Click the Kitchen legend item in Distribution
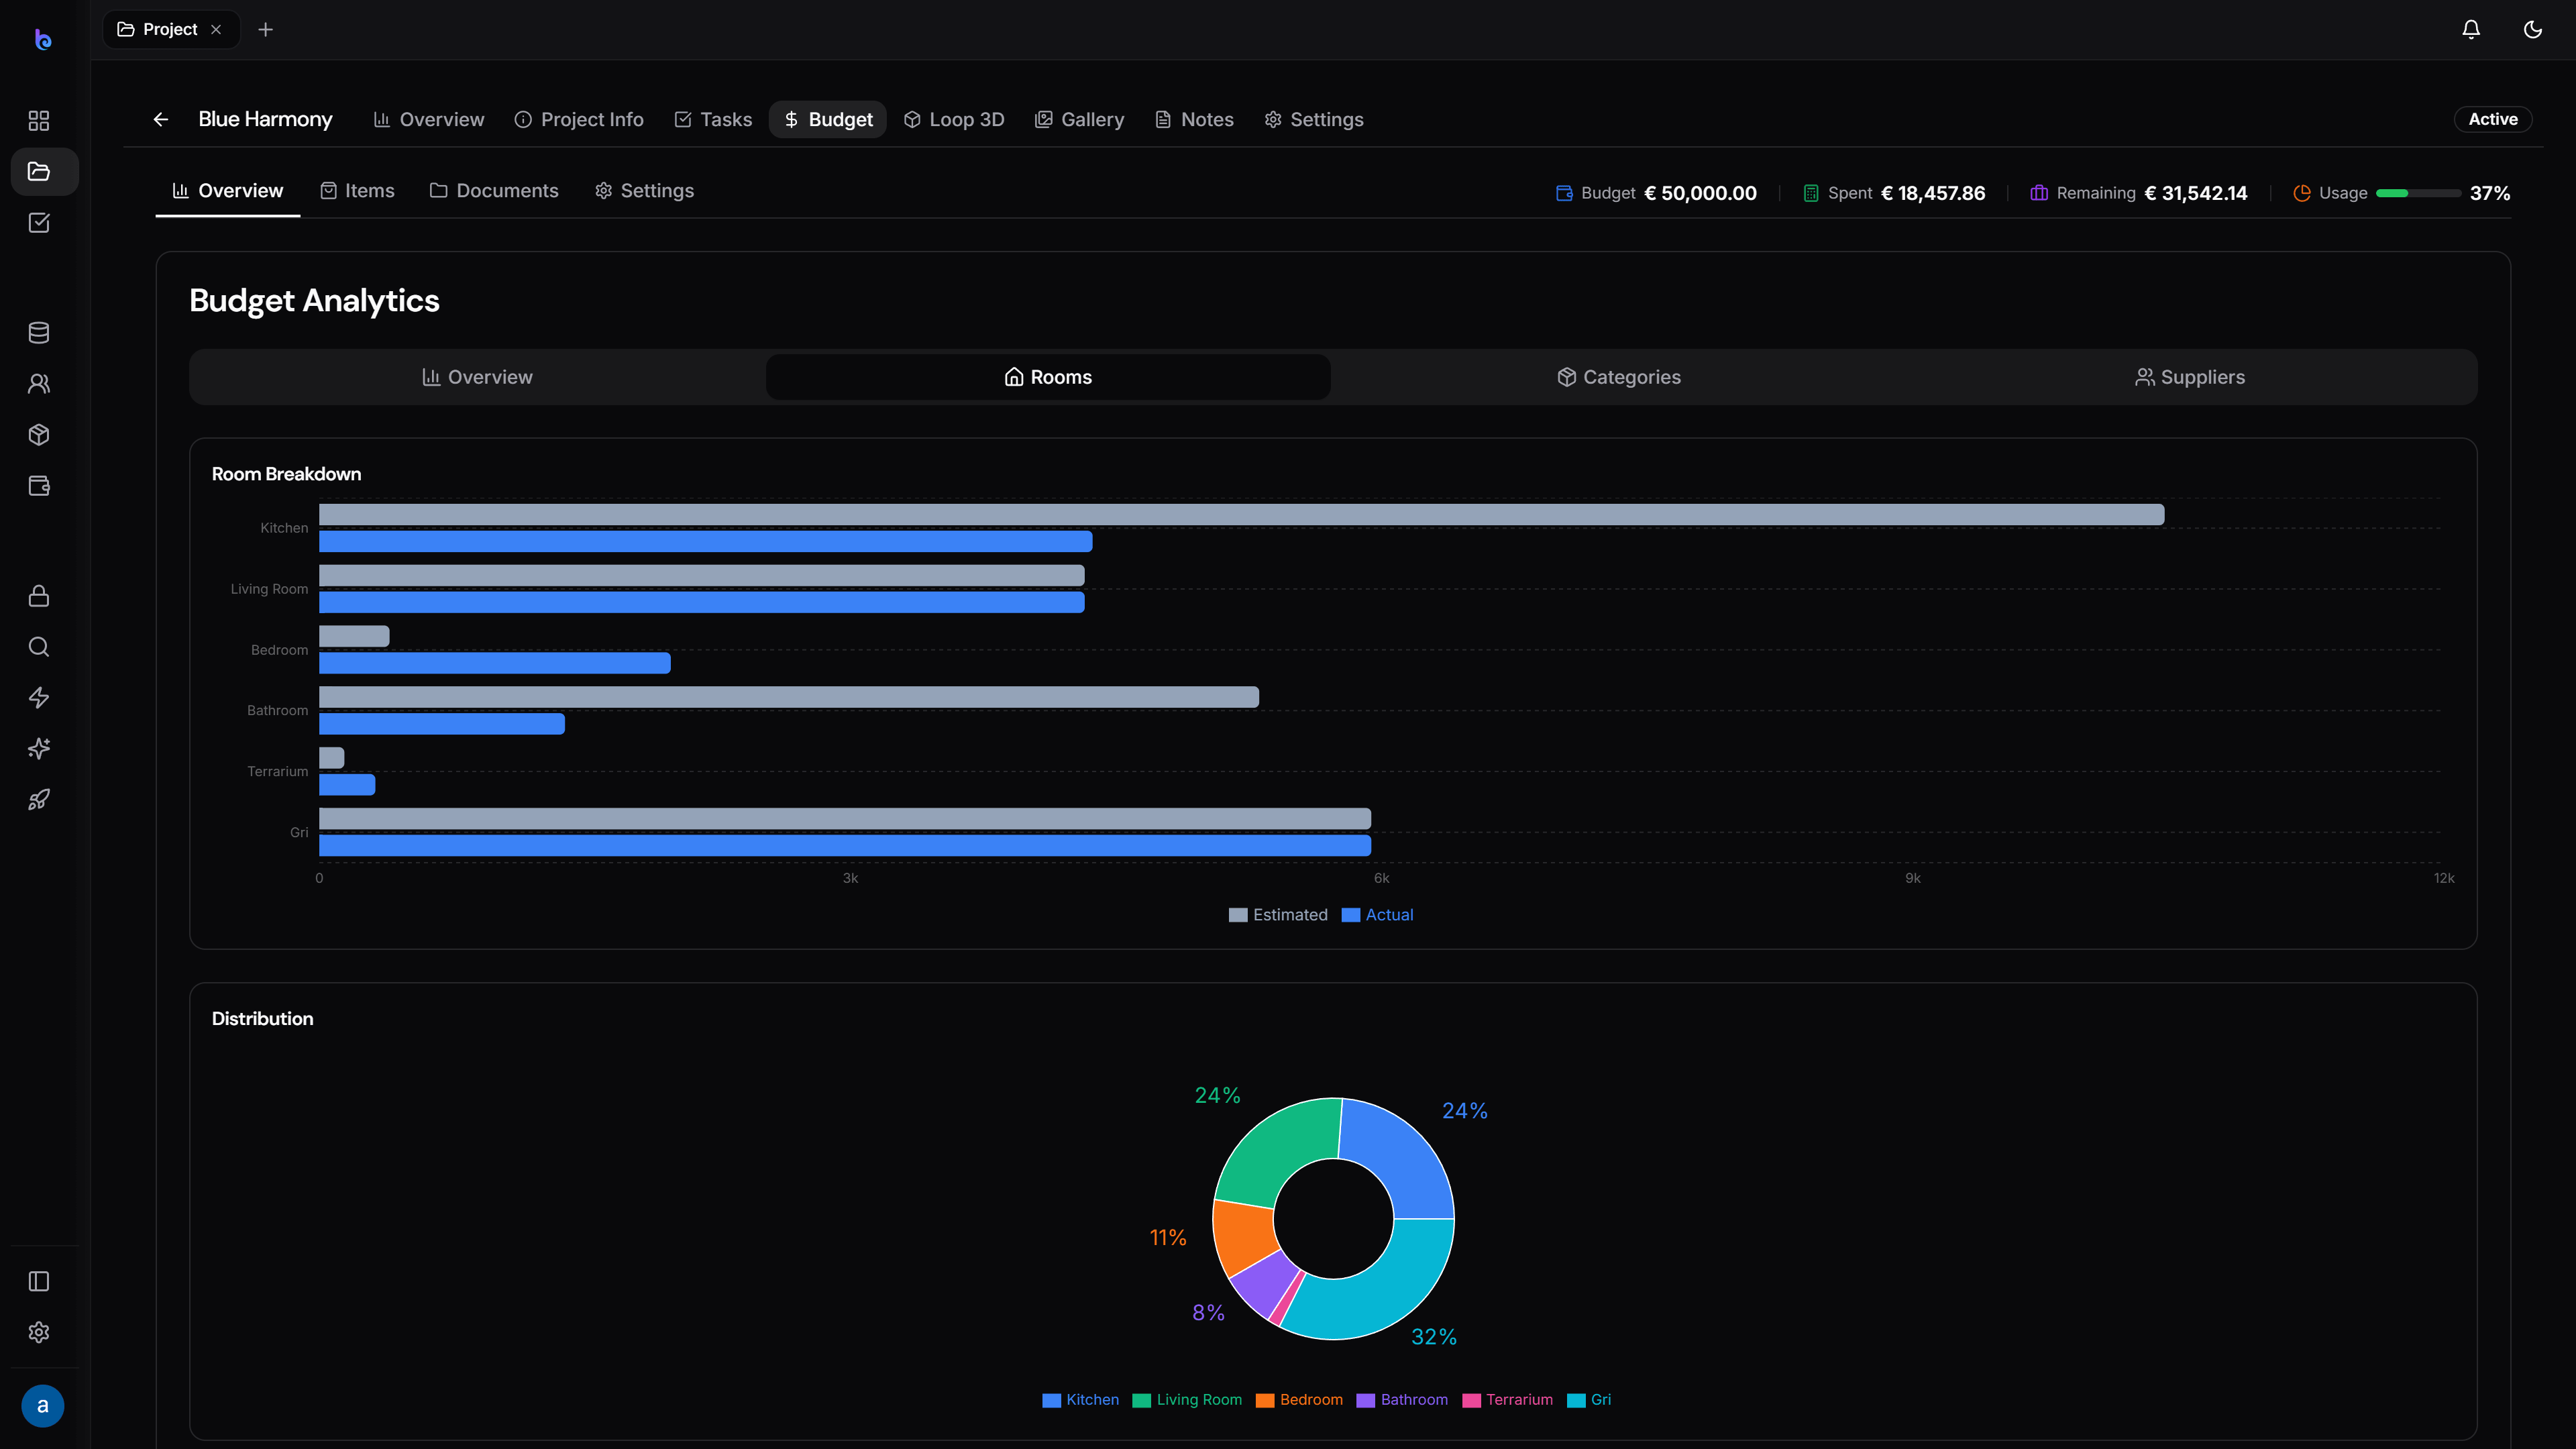Viewport: 2576px width, 1449px height. [x=1080, y=1399]
